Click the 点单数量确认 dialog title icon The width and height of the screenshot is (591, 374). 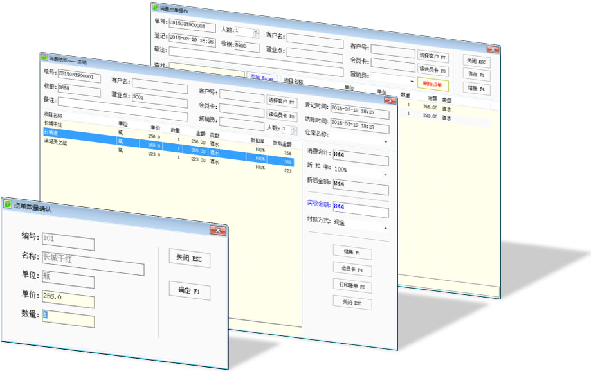click(8, 204)
